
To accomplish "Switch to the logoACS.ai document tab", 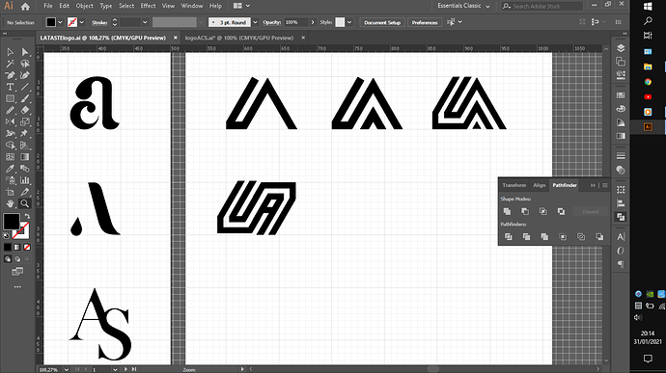I will click(239, 38).
